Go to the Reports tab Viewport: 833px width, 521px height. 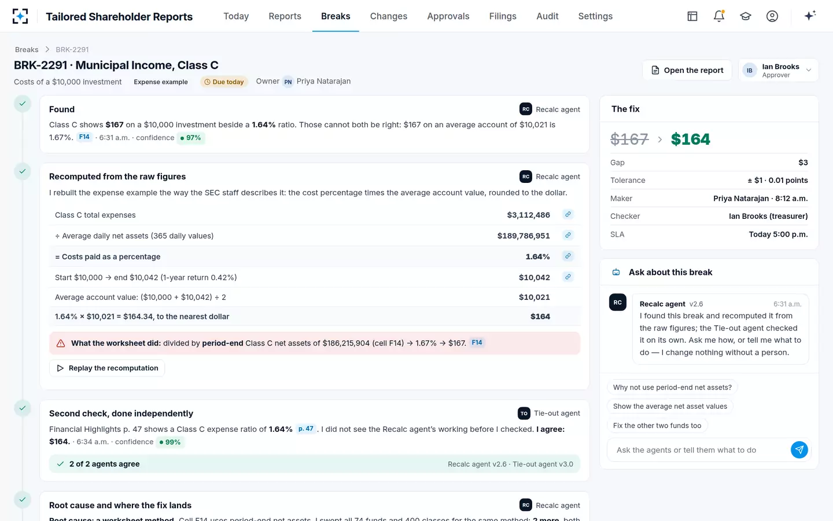click(x=285, y=16)
